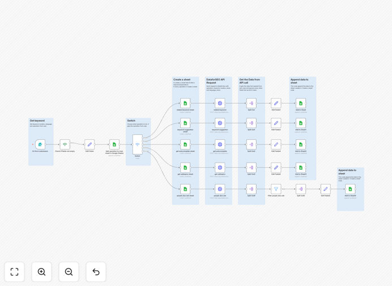Open the get subtopics HTTP request node
This screenshot has width=392, height=286.
click(x=220, y=168)
